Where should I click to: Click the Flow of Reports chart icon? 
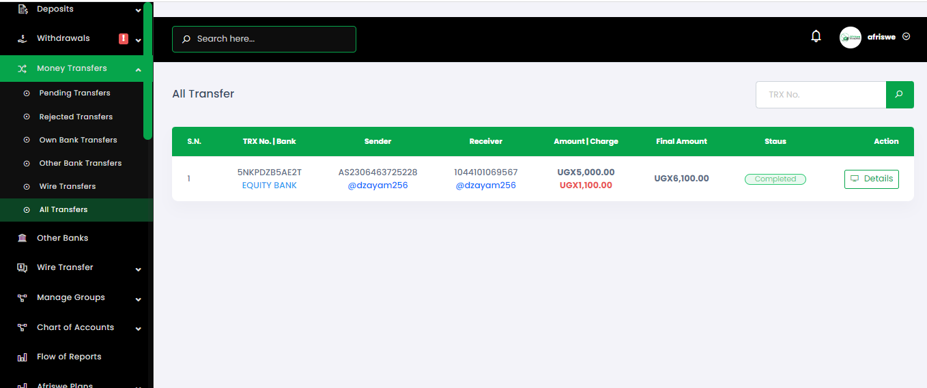tap(23, 357)
